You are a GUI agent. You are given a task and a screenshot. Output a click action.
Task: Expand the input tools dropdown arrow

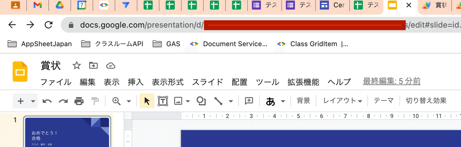pyautogui.click(x=283, y=101)
